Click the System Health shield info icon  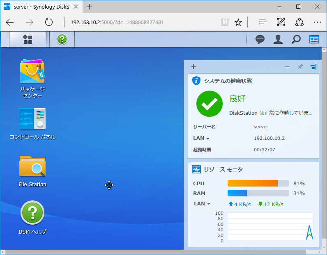pos(196,81)
